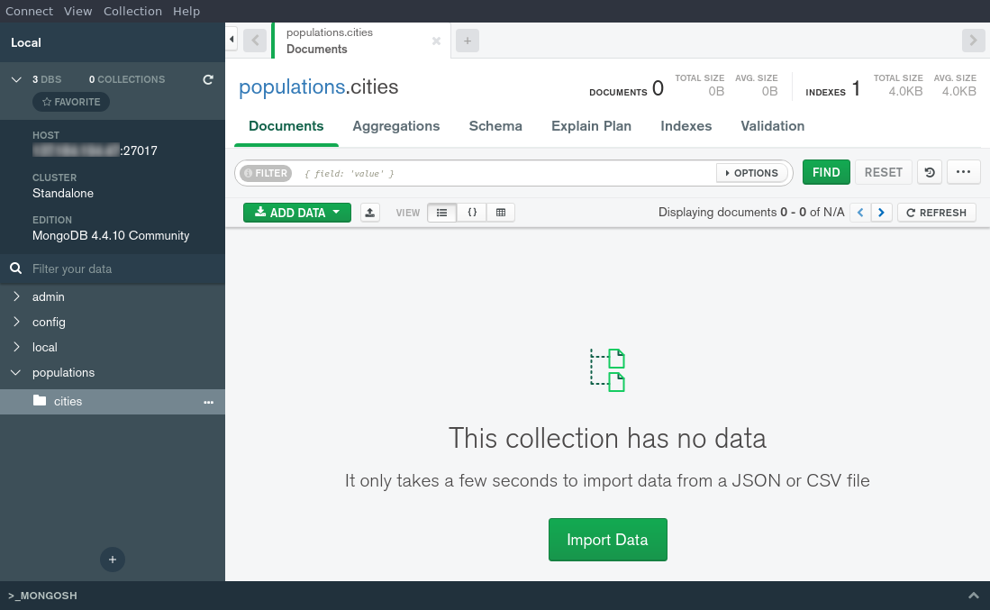
Task: Select the list view icon
Action: [441, 212]
